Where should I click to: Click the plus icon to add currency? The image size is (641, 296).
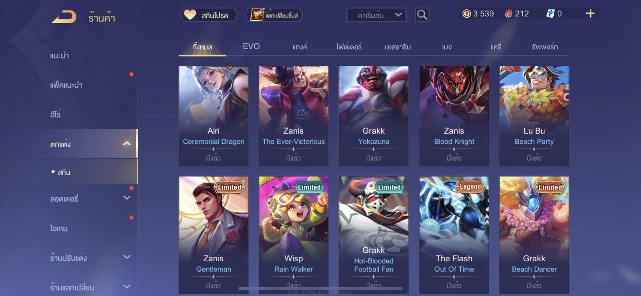pyautogui.click(x=590, y=14)
